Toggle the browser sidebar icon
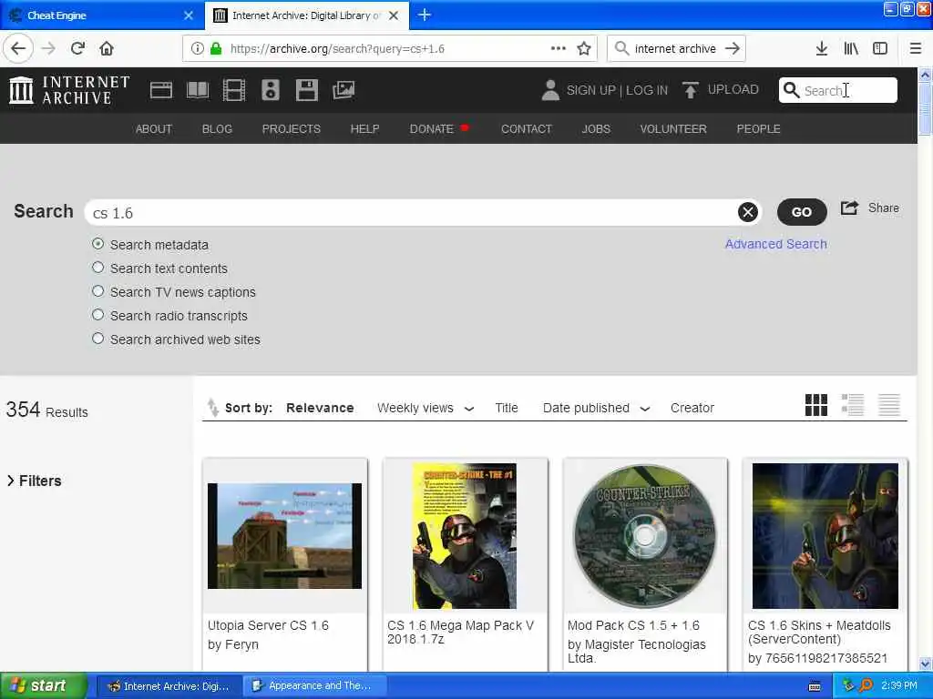 point(880,48)
